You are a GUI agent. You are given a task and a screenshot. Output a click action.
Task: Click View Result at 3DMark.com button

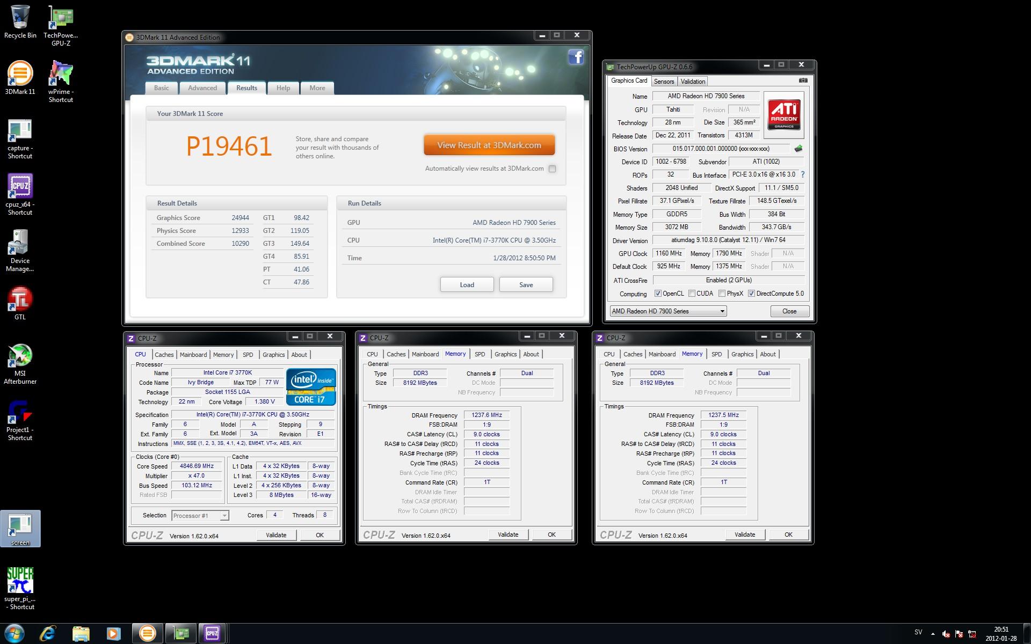coord(489,145)
